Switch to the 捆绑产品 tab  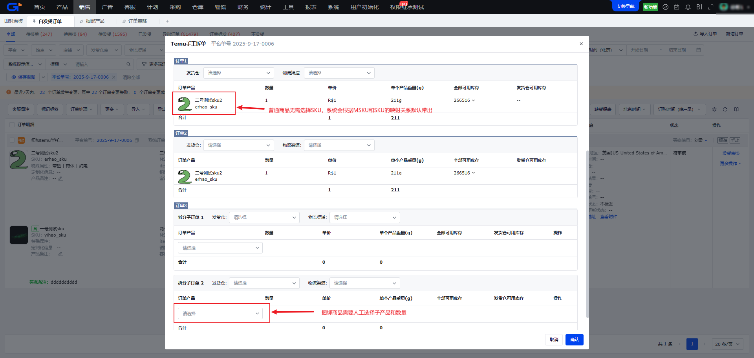(95, 21)
